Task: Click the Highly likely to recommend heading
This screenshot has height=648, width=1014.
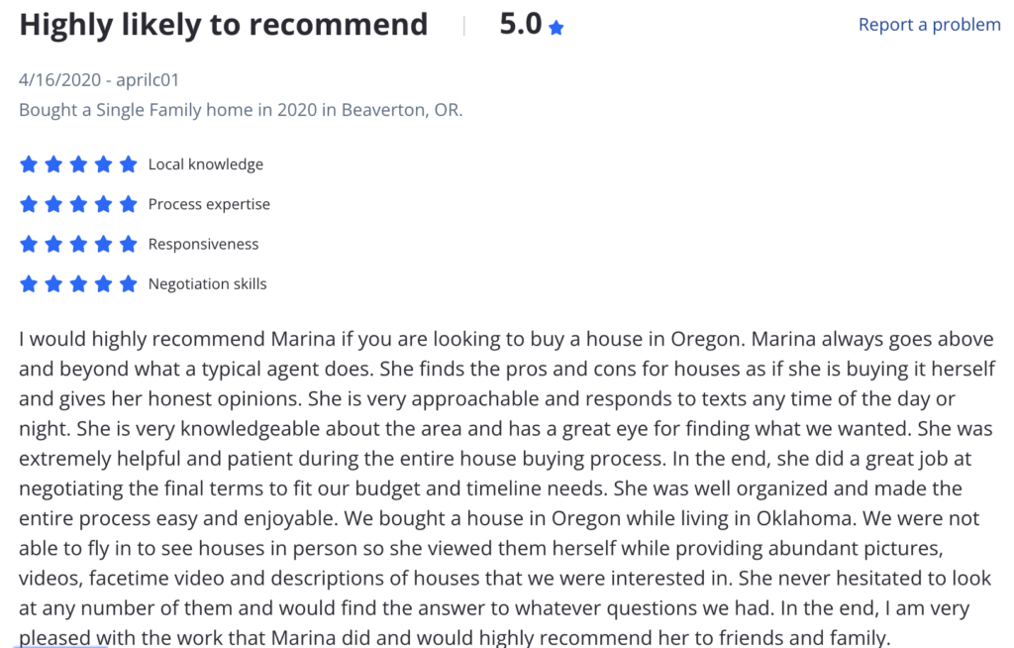Action: click(x=224, y=26)
